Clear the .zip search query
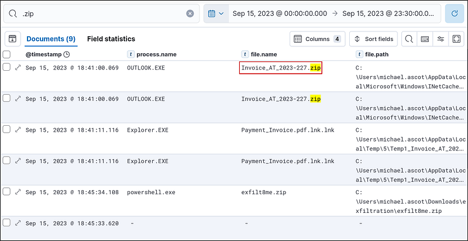 190,13
